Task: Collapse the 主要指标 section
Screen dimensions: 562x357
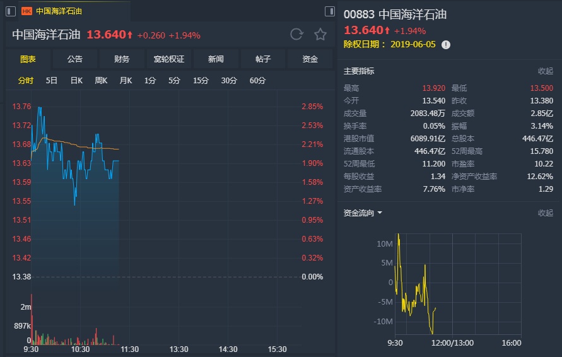Action: [545, 71]
